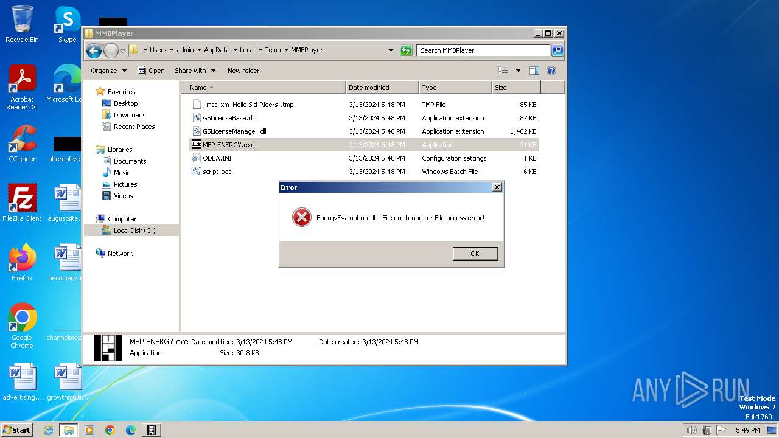Open Pictures library in navigation pane
The image size is (779, 438).
point(125,184)
